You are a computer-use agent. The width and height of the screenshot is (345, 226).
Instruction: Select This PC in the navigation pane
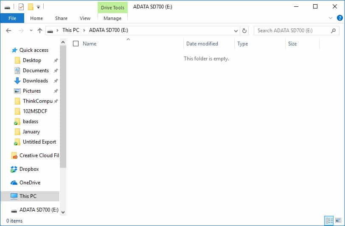point(30,196)
